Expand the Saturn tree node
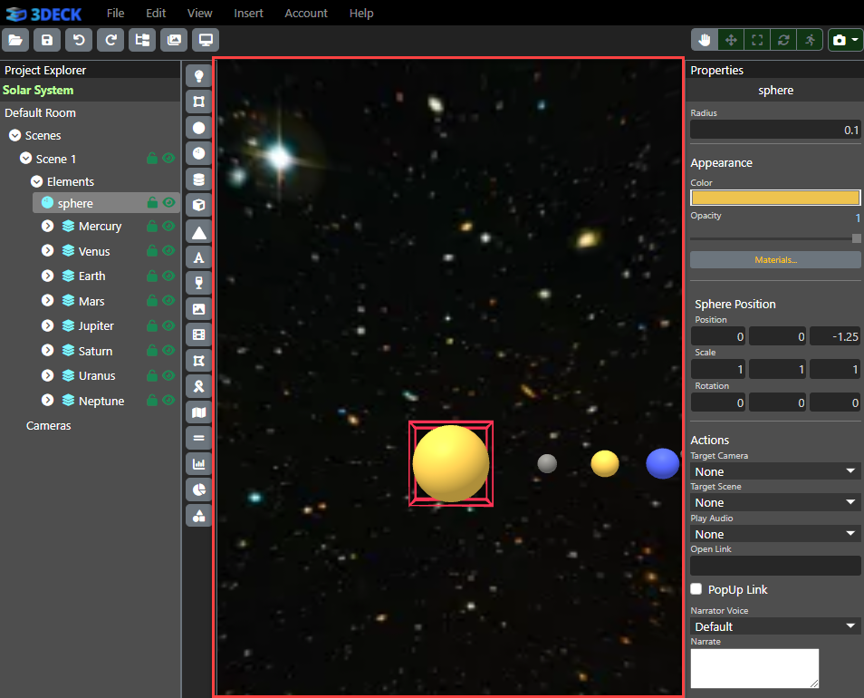 click(48, 351)
